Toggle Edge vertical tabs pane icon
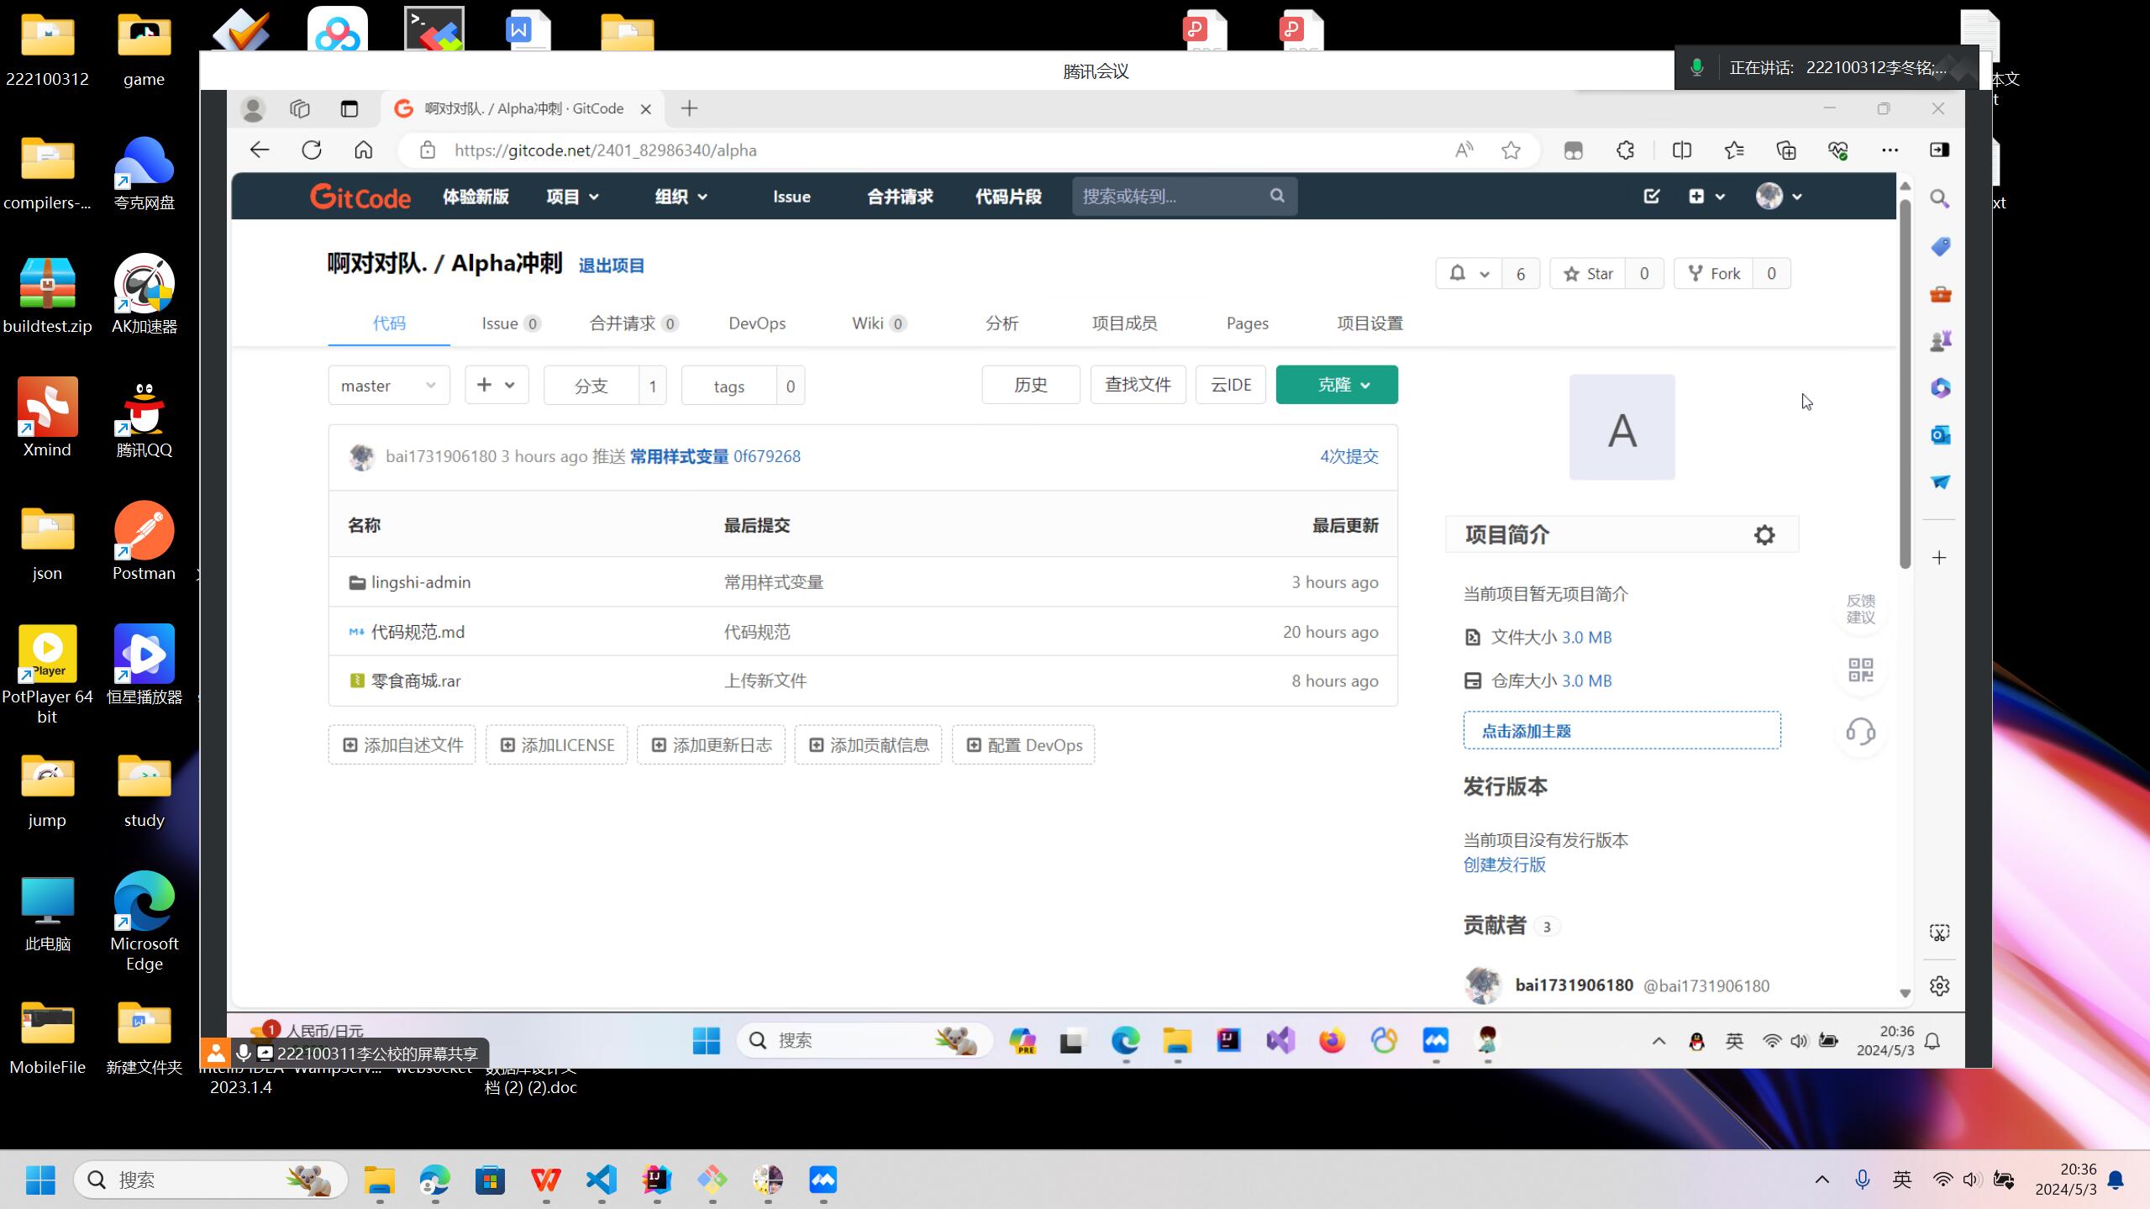The image size is (2150, 1209). tap(349, 108)
